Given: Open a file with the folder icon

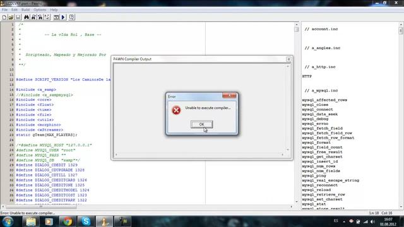Looking at the screenshot, I should 11,17.
